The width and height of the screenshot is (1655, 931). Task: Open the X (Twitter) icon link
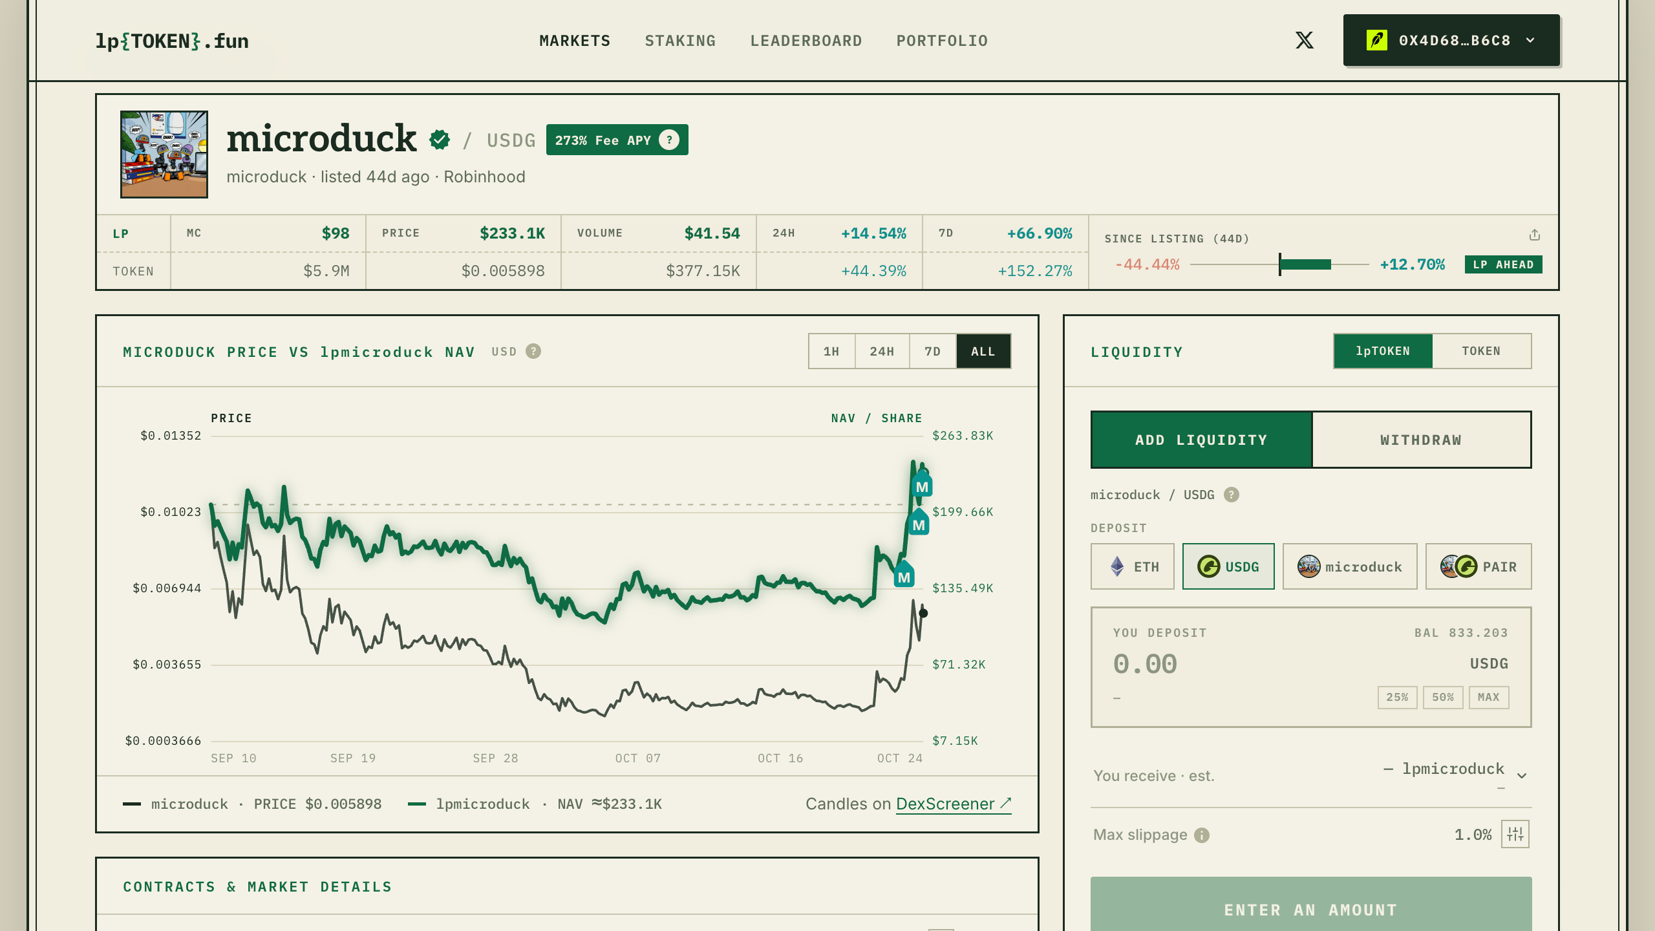1304,40
